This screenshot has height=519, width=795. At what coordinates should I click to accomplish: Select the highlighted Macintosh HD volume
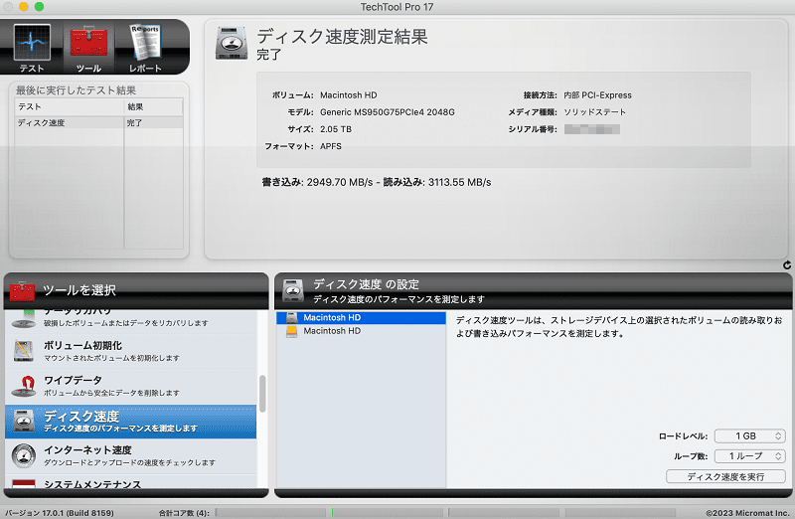[361, 317]
